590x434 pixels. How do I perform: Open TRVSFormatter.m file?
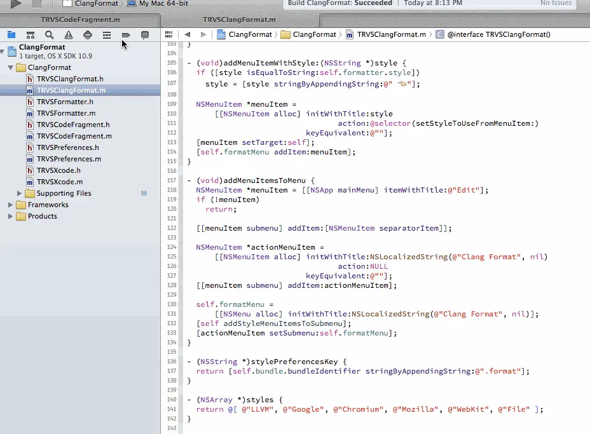pos(66,113)
